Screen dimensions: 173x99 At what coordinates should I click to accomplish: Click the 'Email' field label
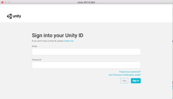tap(34, 46)
